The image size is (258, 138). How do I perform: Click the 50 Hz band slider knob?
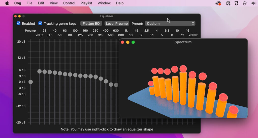pos(60,73)
